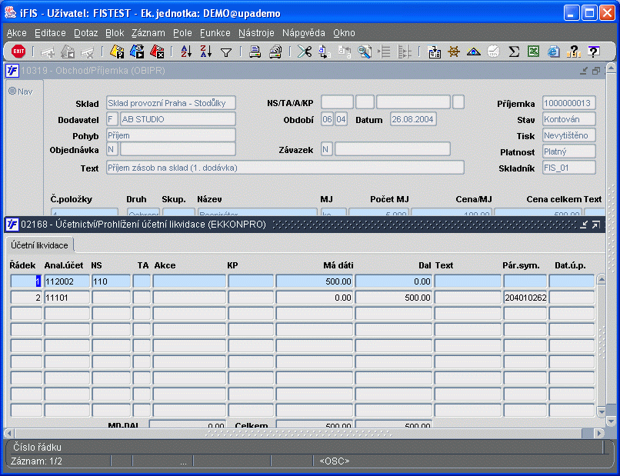Click the Sklad field with Stodůlky

point(171,103)
